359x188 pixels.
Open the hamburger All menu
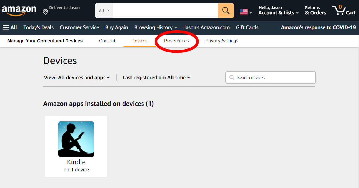(10, 27)
